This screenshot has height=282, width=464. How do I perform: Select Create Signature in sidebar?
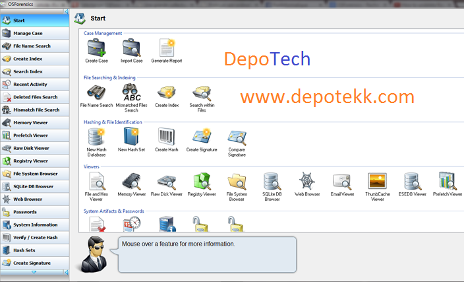click(35, 263)
